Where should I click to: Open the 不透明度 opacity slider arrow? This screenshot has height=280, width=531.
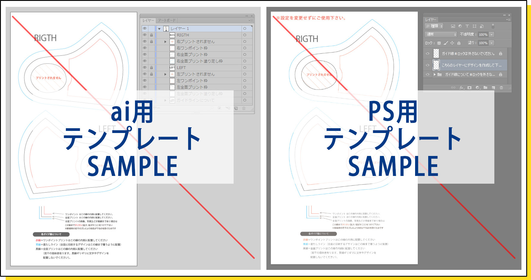pyautogui.click(x=492, y=35)
